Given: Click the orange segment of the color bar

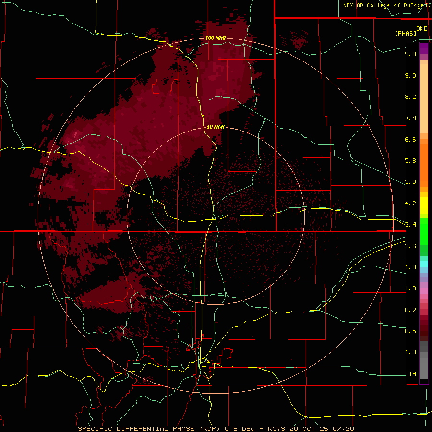Looking at the screenshot, I should pos(424,166).
